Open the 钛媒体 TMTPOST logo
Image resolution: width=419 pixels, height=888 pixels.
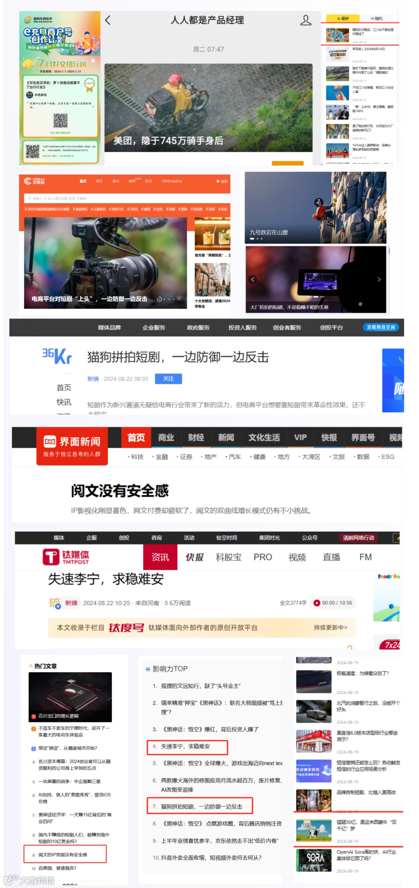(x=66, y=557)
